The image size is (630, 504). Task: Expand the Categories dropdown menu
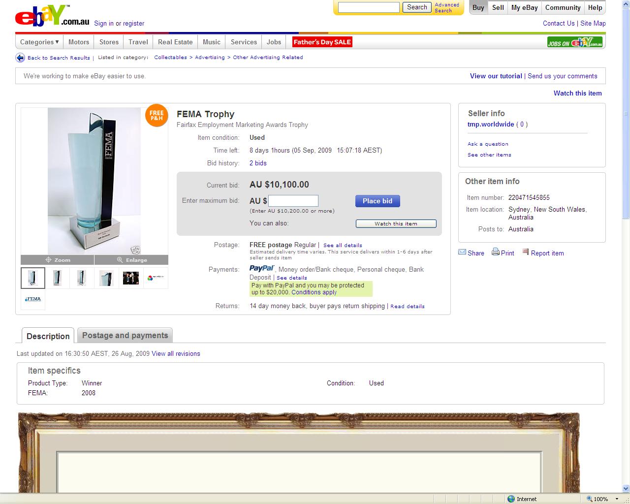(39, 42)
